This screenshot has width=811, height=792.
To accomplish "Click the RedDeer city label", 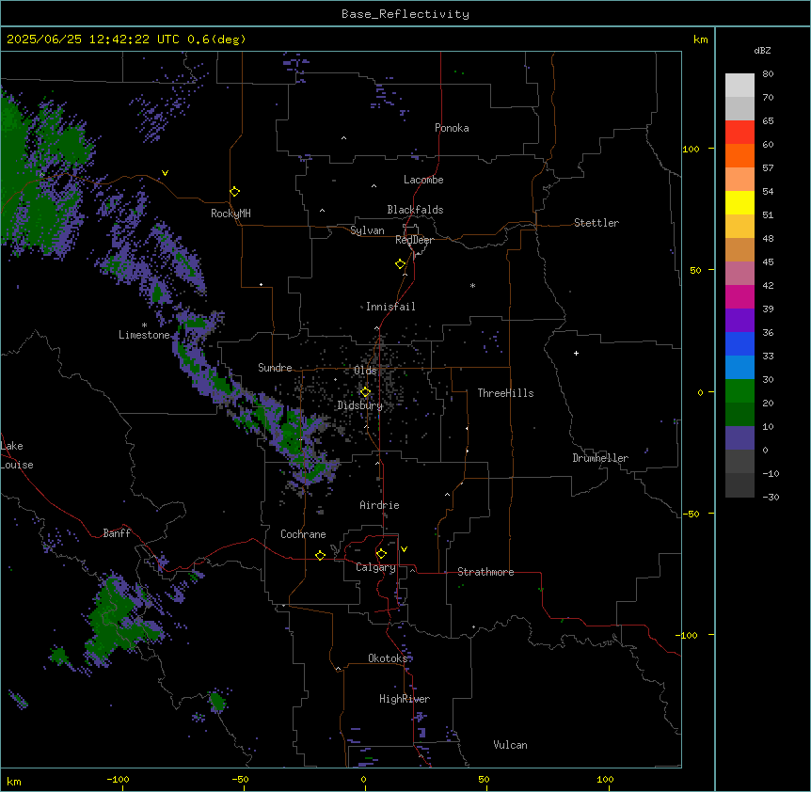I will [414, 240].
